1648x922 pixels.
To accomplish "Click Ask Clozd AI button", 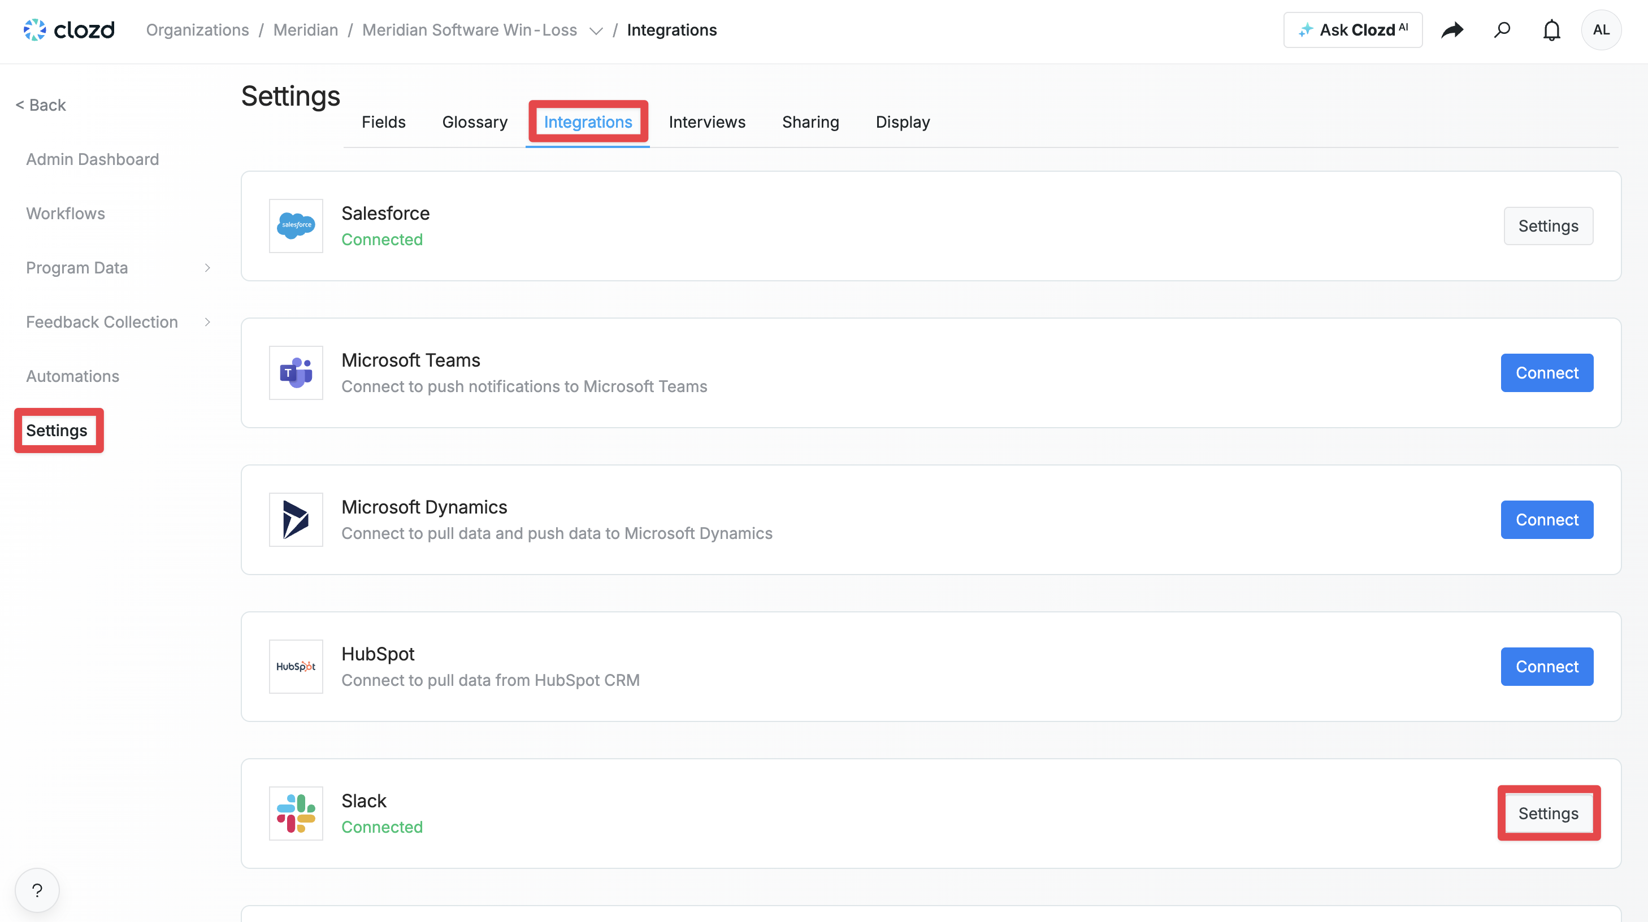I will (x=1352, y=29).
